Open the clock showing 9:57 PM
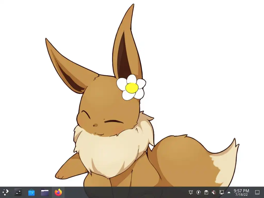 click(241, 192)
